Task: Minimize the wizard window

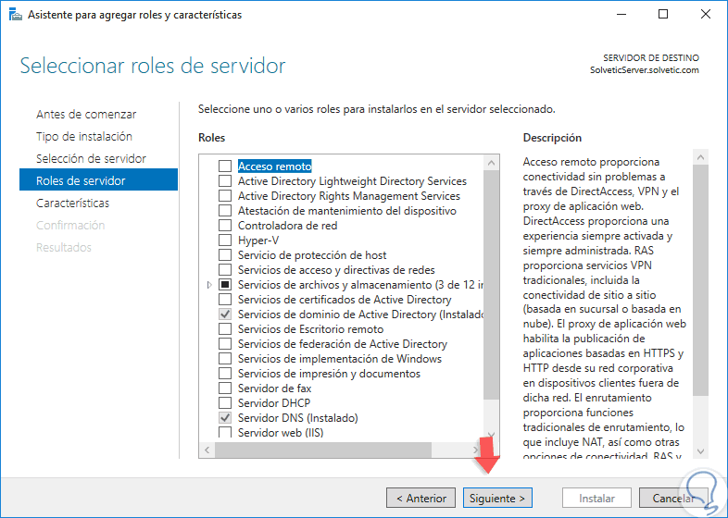Action: click(x=621, y=15)
